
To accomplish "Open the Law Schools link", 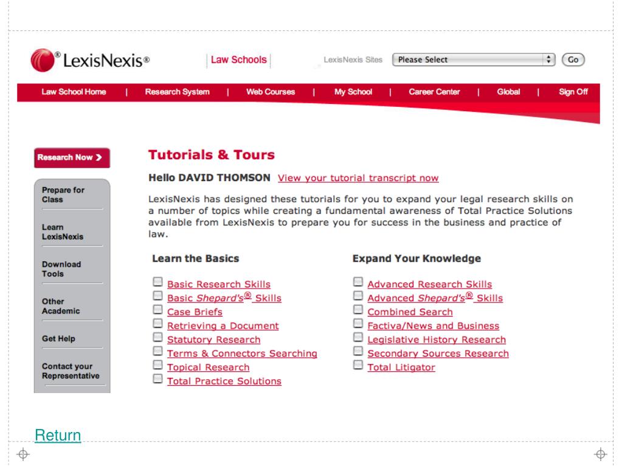I will (x=238, y=60).
